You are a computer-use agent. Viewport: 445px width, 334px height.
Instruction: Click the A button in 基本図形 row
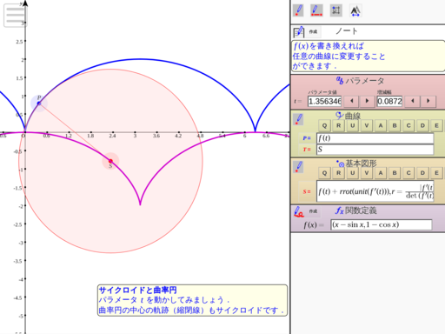381,173
